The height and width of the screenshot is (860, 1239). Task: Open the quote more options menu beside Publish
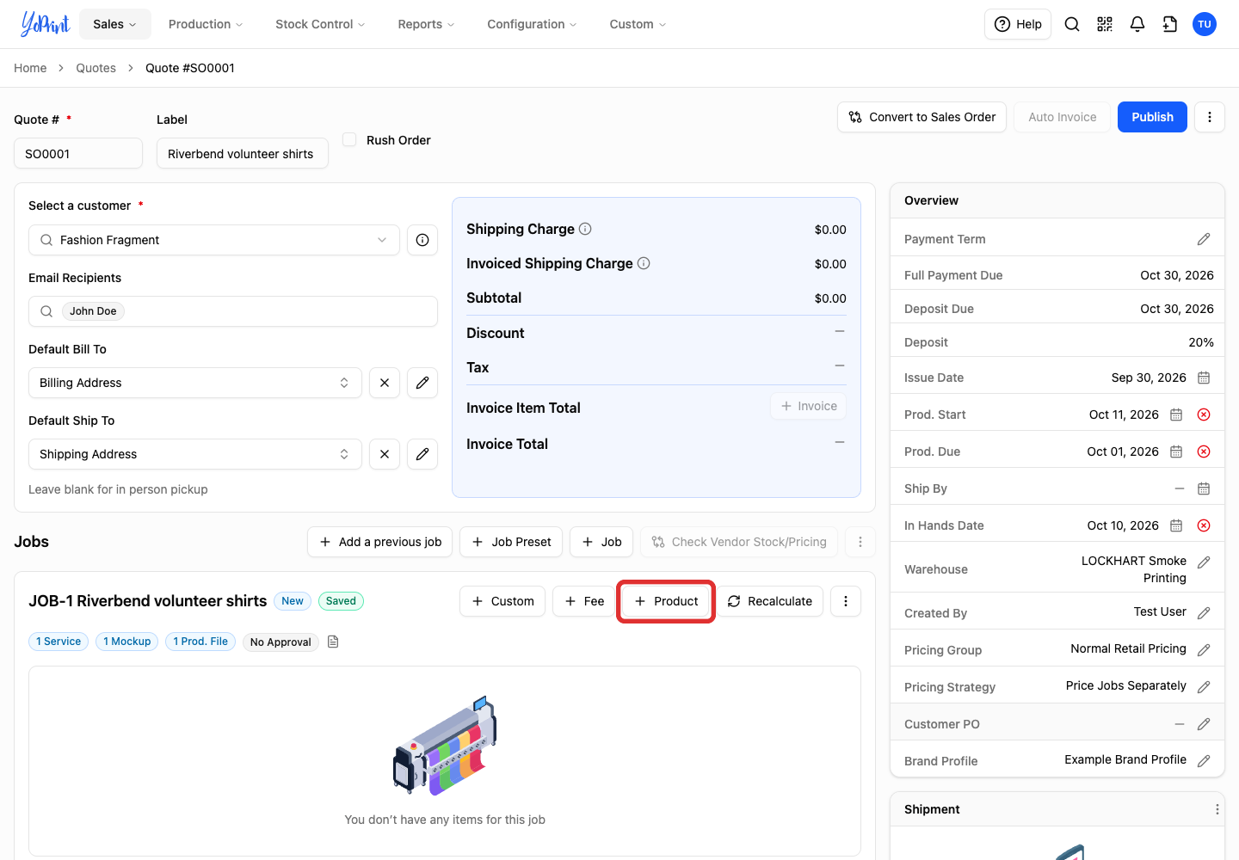1210,117
